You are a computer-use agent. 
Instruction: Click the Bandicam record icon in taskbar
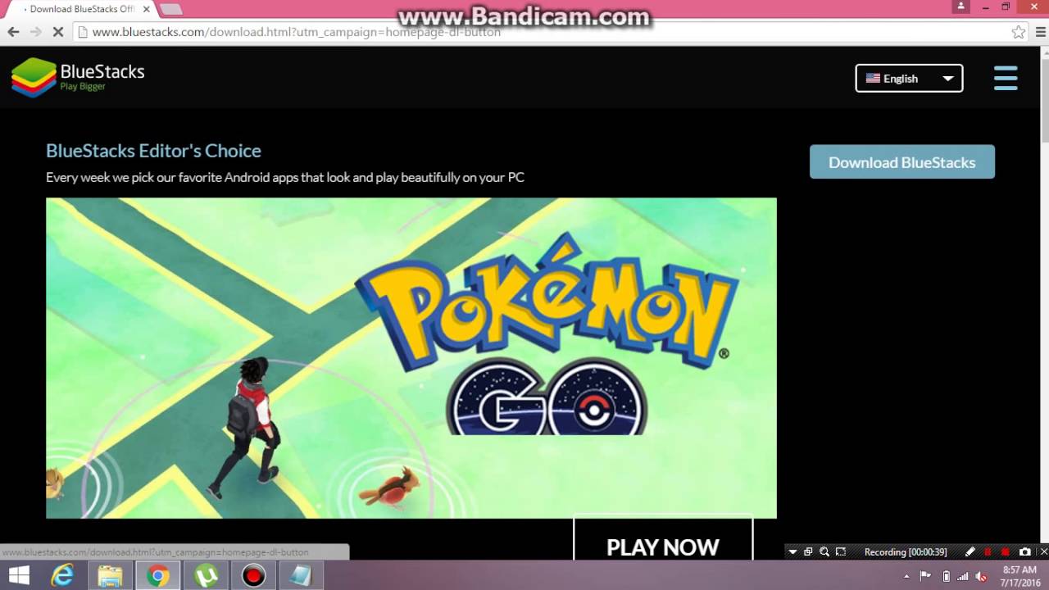(253, 576)
